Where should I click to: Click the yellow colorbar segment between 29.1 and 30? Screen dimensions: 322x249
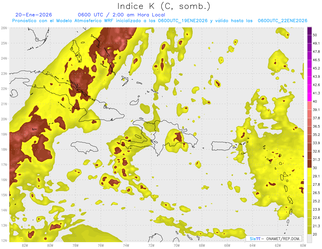[309, 172]
